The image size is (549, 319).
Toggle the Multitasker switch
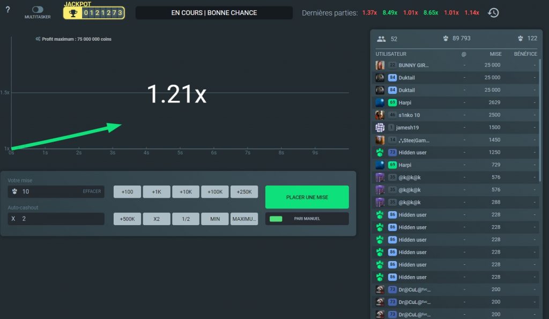[x=38, y=10]
